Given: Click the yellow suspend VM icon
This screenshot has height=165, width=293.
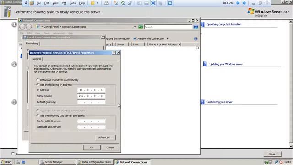Looking at the screenshot, I should pos(92,3).
